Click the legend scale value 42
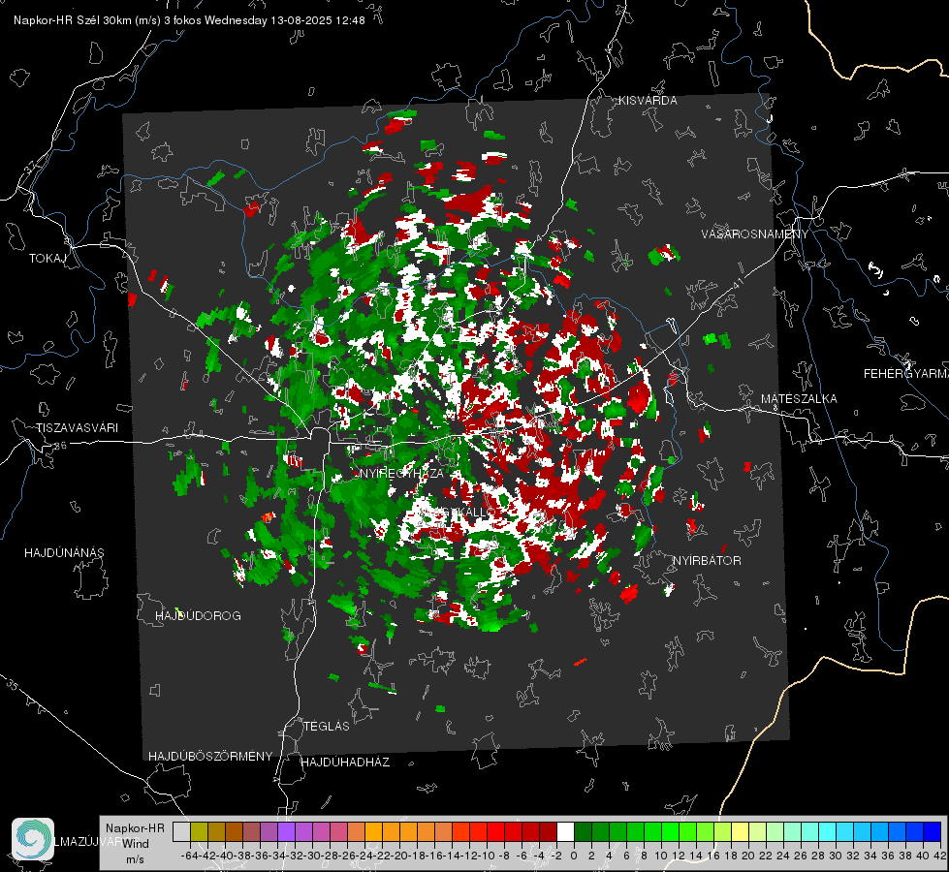The height and width of the screenshot is (872, 949). pyautogui.click(x=940, y=856)
